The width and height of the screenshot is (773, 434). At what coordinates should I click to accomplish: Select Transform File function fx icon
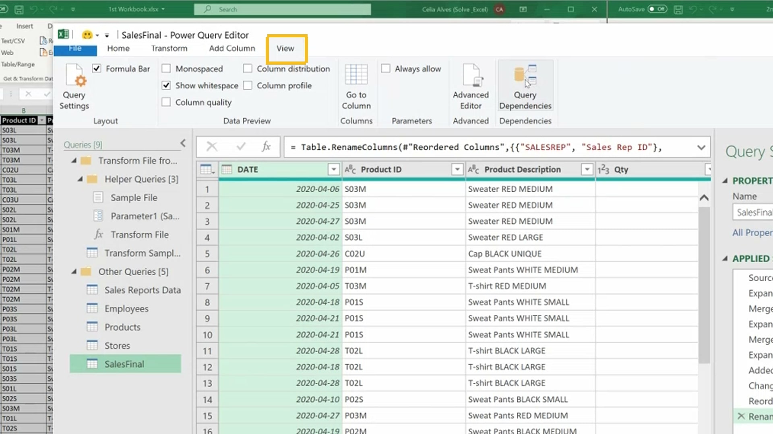pyautogui.click(x=99, y=234)
